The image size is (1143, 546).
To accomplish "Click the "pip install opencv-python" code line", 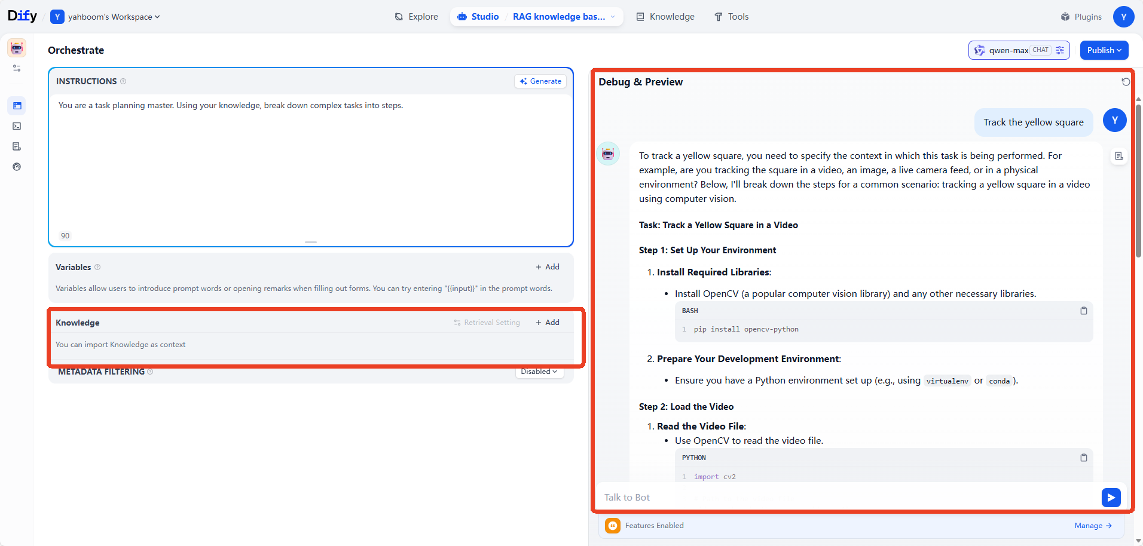I will (x=746, y=329).
